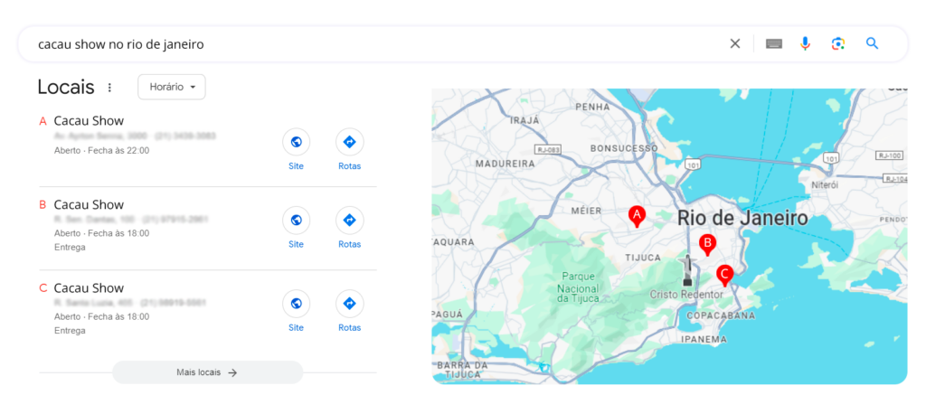The image size is (926, 414).
Task: Open the on-screen keyboard icon
Action: tap(774, 43)
